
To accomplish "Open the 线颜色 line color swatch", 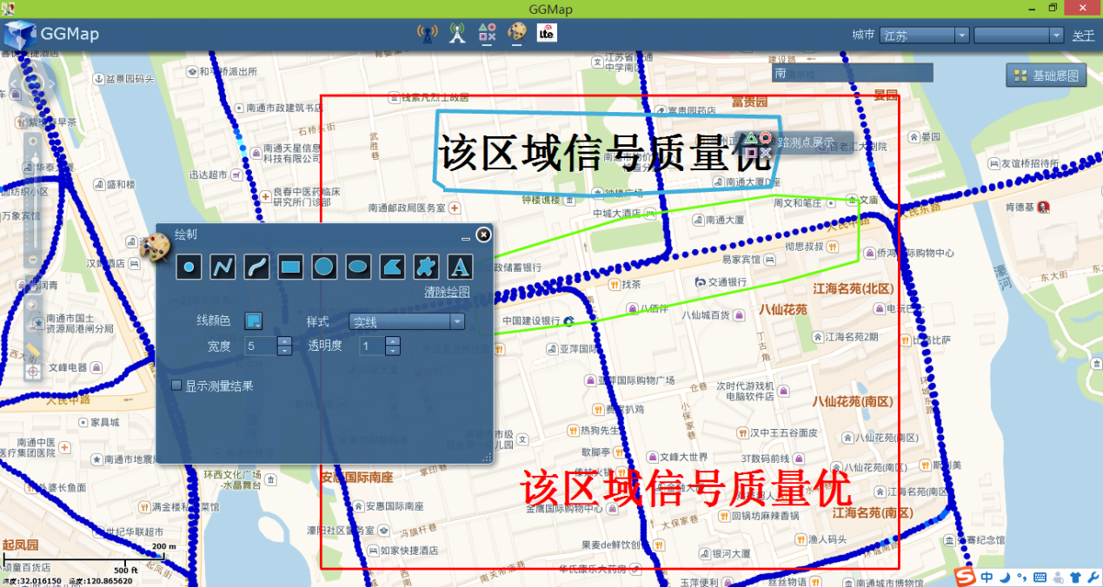I will 253,321.
